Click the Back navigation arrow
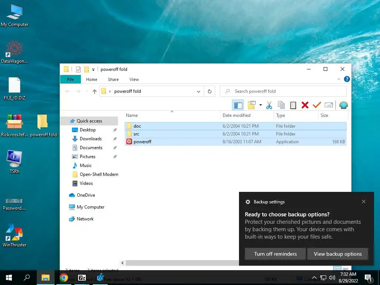Image resolution: width=380 pixels, height=285 pixels. point(68,91)
